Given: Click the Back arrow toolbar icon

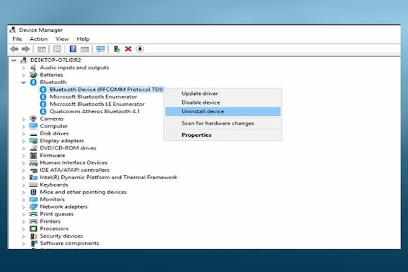Looking at the screenshot, I should pos(14,49).
